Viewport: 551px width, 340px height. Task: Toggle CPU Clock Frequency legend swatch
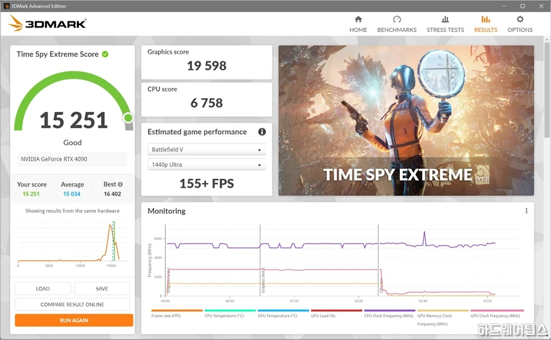tap(390, 310)
